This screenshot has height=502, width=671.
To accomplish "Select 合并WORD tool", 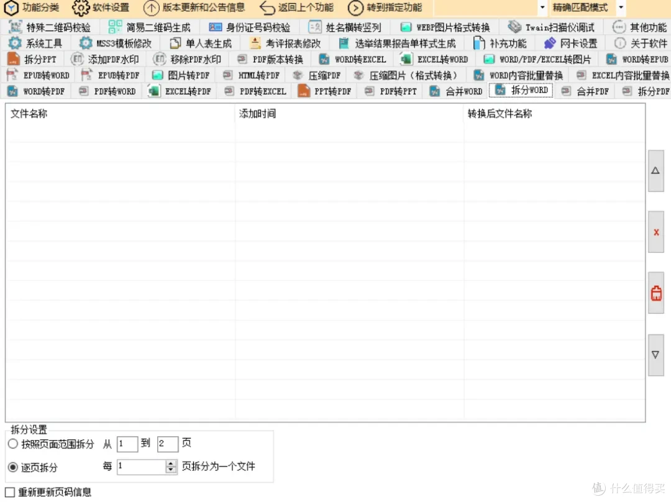I will point(456,91).
